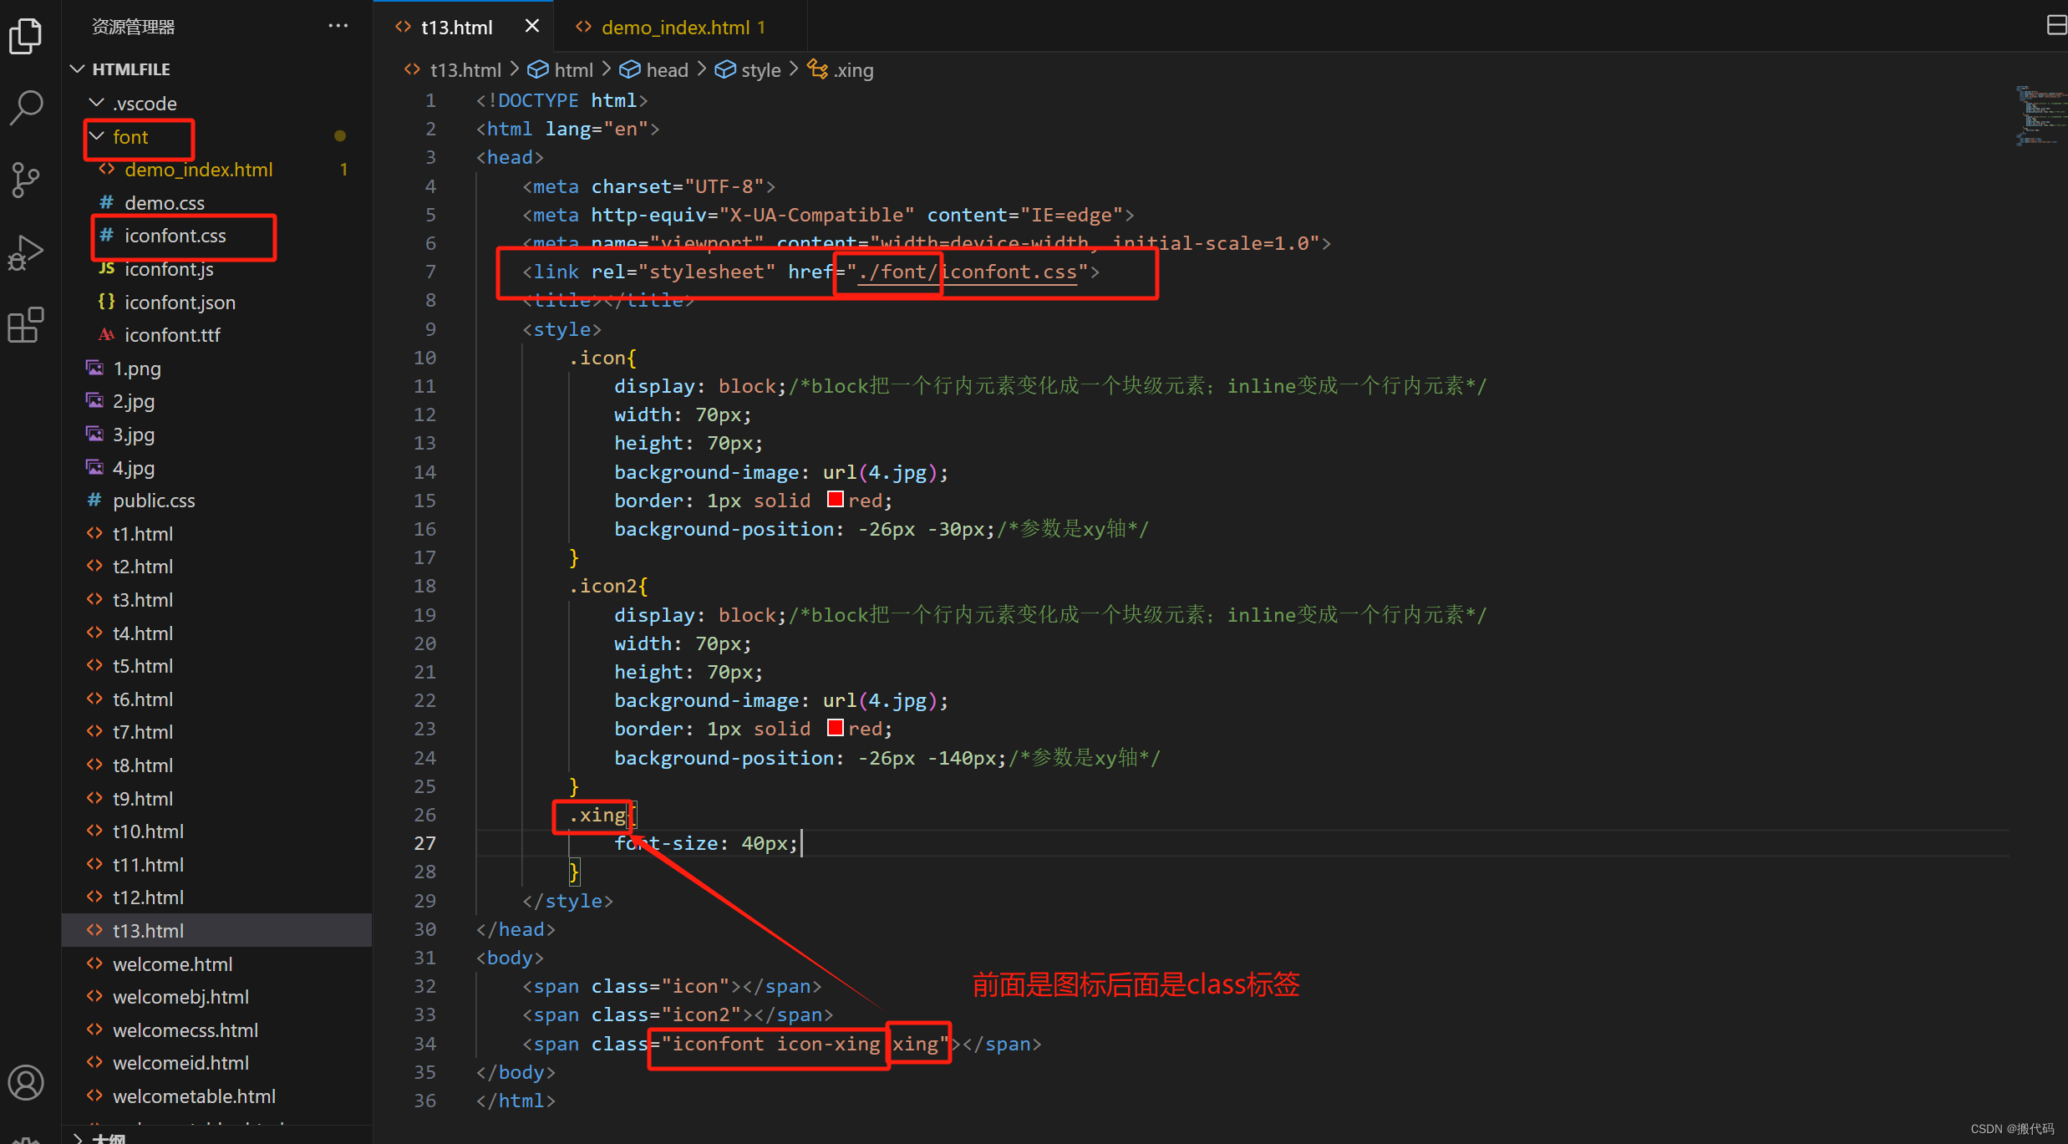This screenshot has height=1144, width=2068.
Task: Open t5.html in explorer
Action: click(217, 666)
